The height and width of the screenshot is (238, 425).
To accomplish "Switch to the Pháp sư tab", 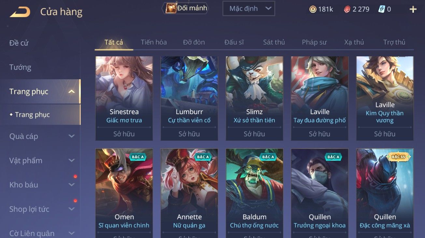I will 314,42.
